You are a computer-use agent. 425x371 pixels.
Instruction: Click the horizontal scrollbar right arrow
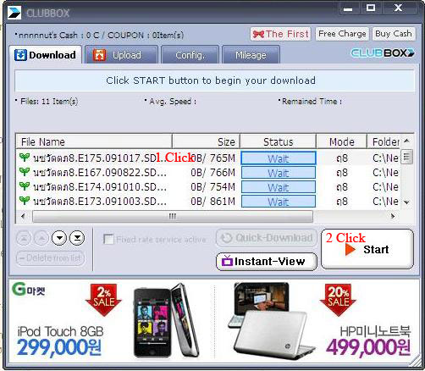(393, 216)
